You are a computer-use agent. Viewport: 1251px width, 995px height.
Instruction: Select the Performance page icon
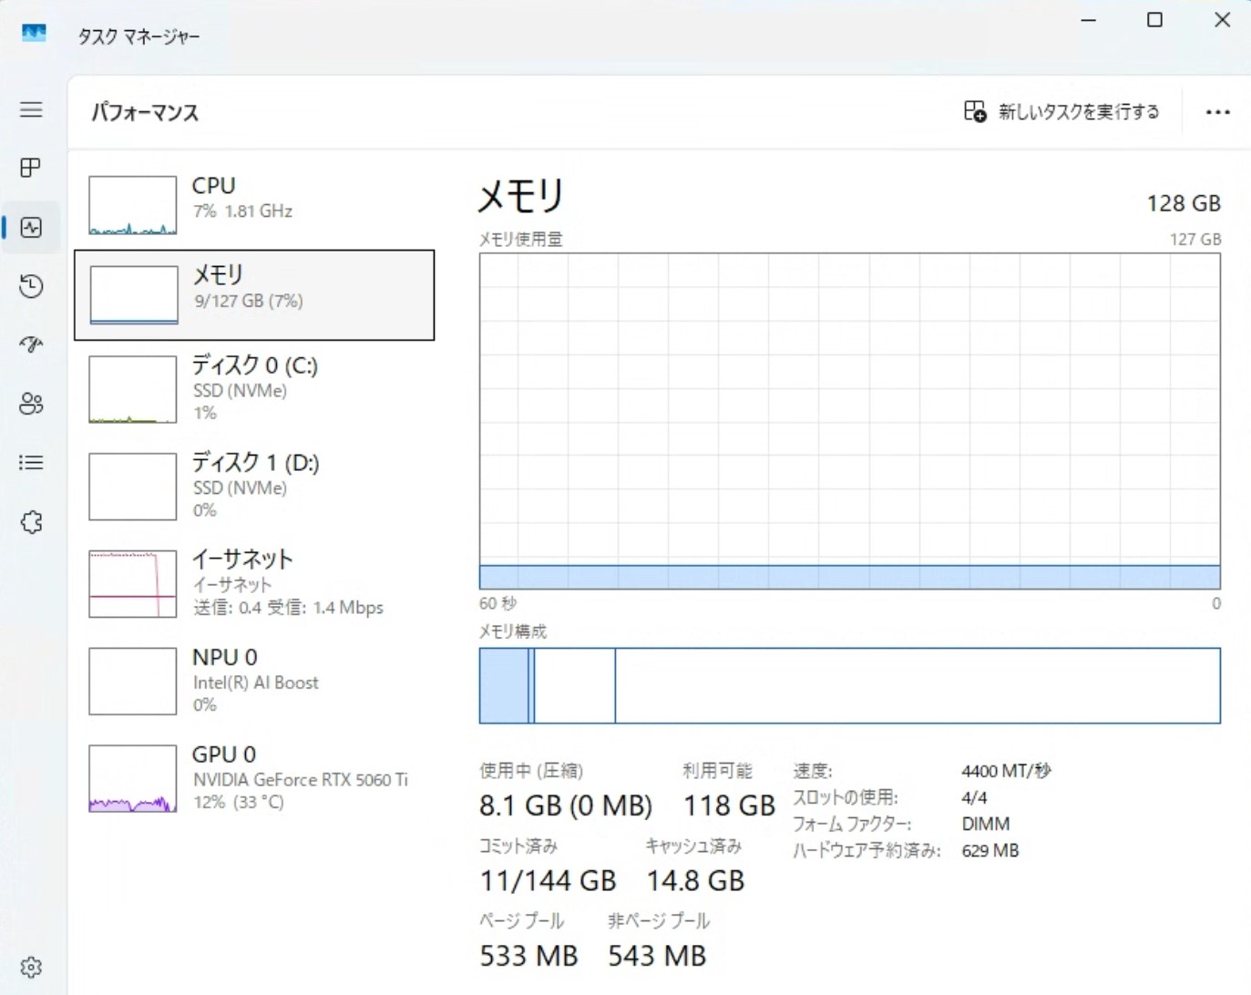(31, 227)
